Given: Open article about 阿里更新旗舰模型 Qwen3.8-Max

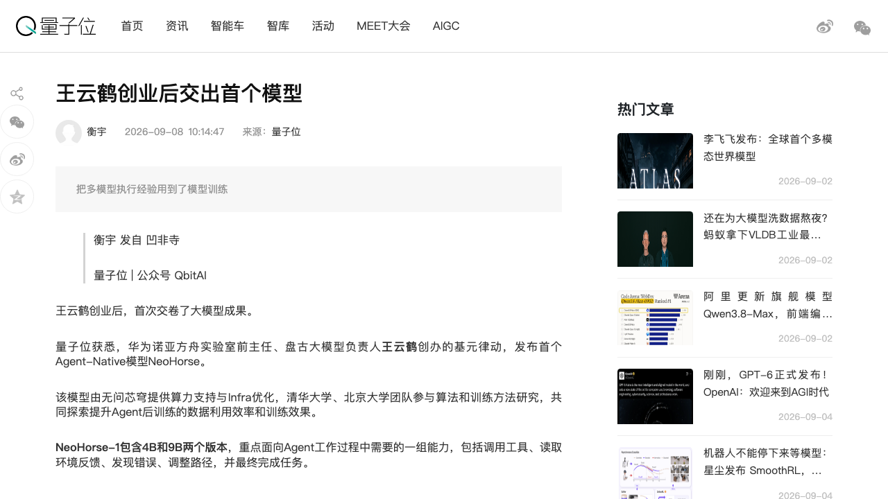Looking at the screenshot, I should pyautogui.click(x=768, y=305).
